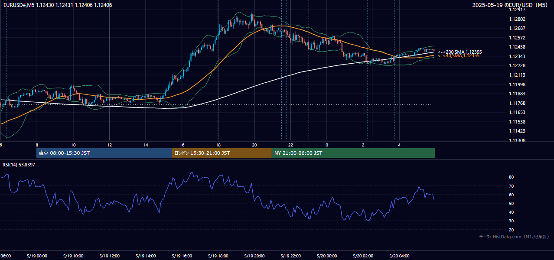Click price axis value 1.11768

point(517,103)
